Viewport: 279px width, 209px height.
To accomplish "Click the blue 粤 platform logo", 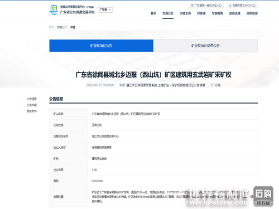I will click(54, 9).
